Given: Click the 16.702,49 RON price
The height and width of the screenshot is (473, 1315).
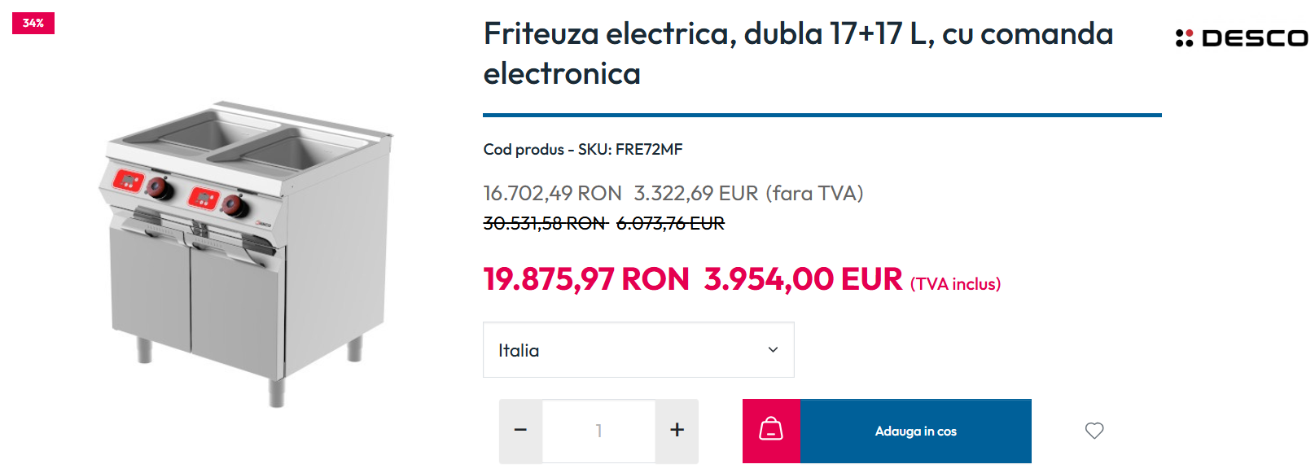Looking at the screenshot, I should pos(552,193).
